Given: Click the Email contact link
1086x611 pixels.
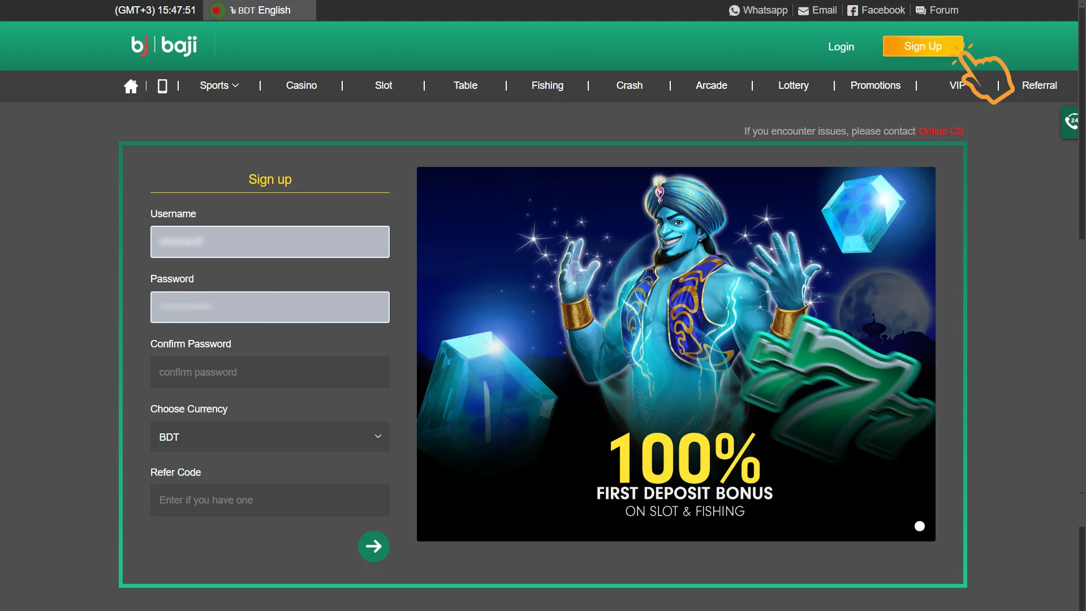Looking at the screenshot, I should click(817, 10).
